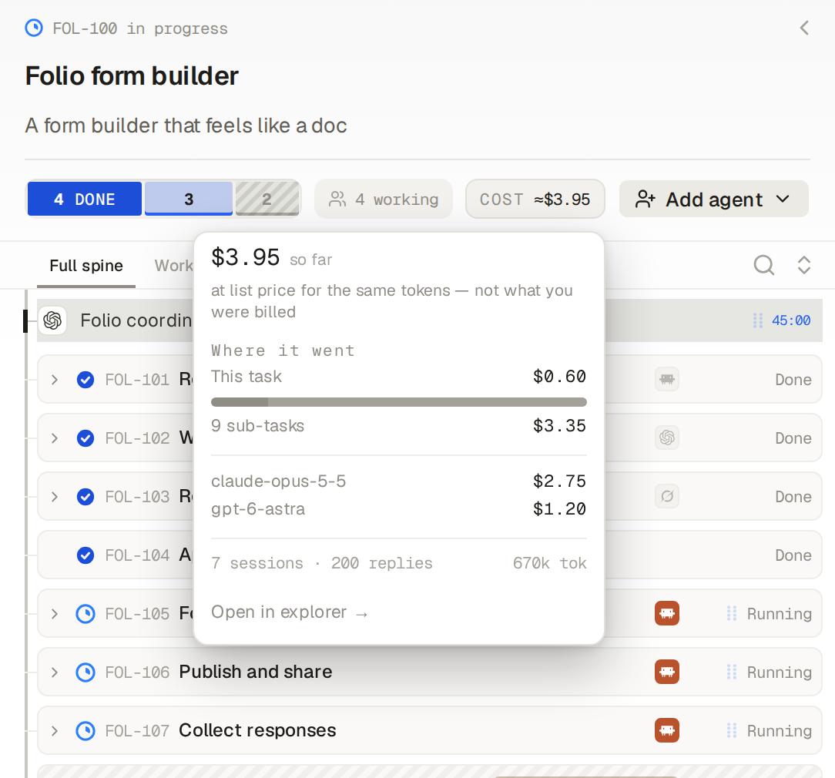This screenshot has width=835, height=778.
Task: Switch to the Work tab
Action: (173, 266)
